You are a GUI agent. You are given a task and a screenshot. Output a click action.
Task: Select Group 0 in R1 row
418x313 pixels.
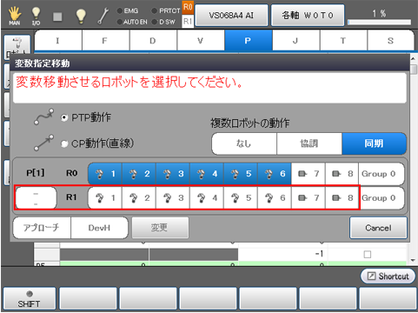(382, 198)
